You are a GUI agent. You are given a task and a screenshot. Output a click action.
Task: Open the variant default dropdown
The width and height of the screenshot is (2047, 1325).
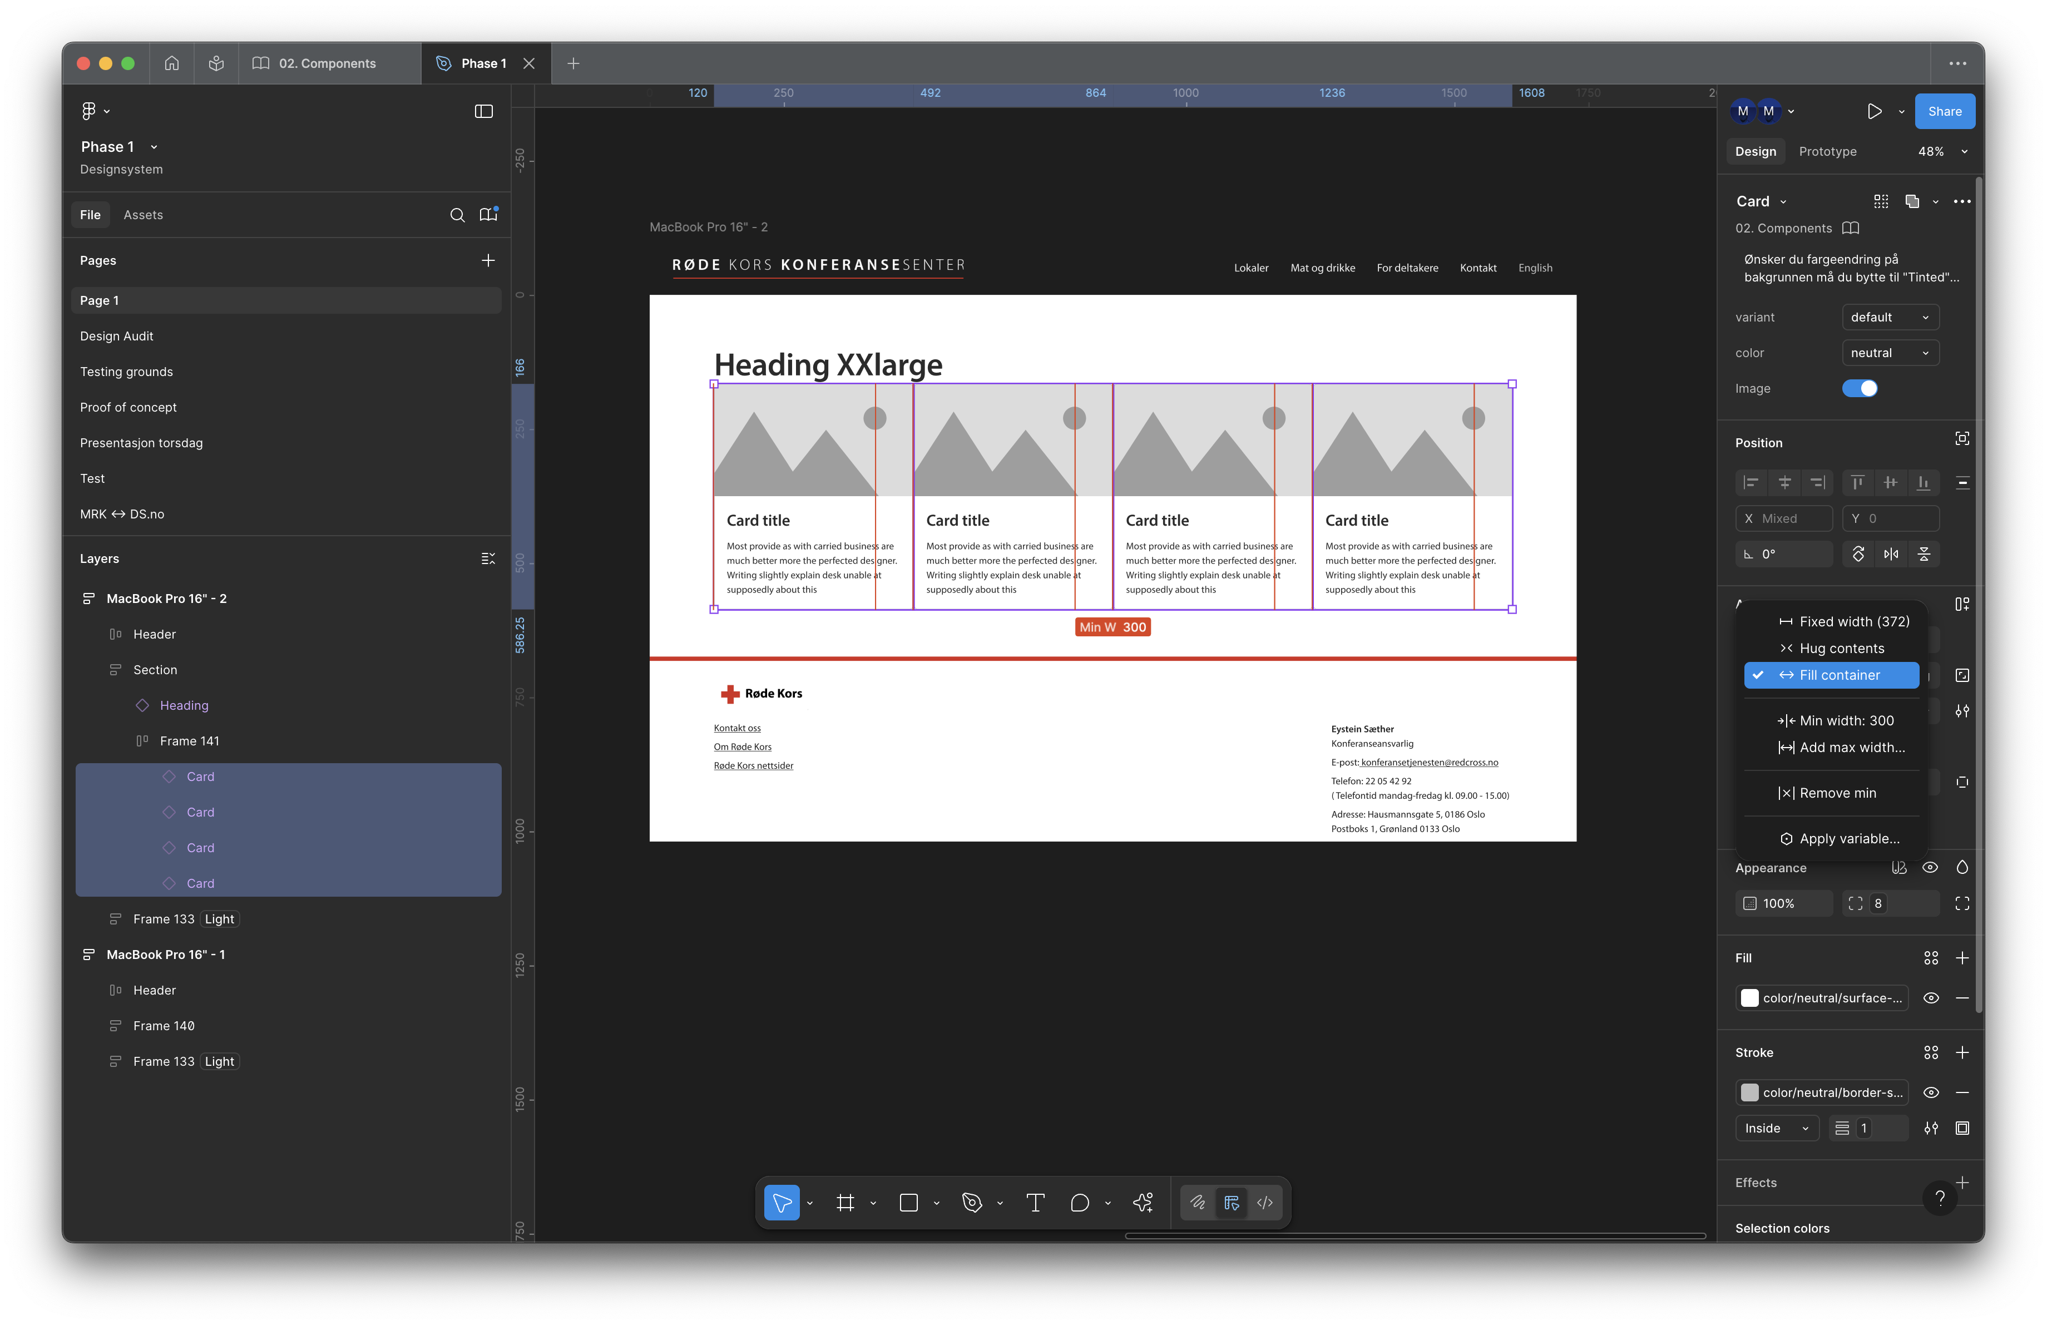point(1890,317)
